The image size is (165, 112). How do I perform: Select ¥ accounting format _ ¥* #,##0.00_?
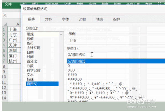(x=116, y=97)
